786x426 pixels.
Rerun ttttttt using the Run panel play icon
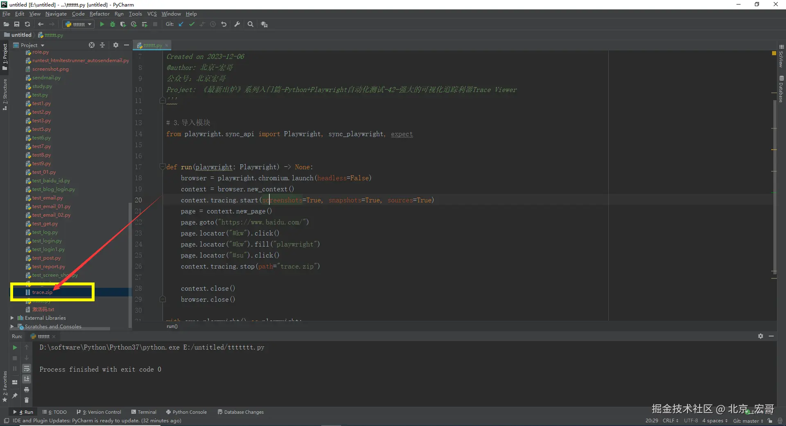15,348
